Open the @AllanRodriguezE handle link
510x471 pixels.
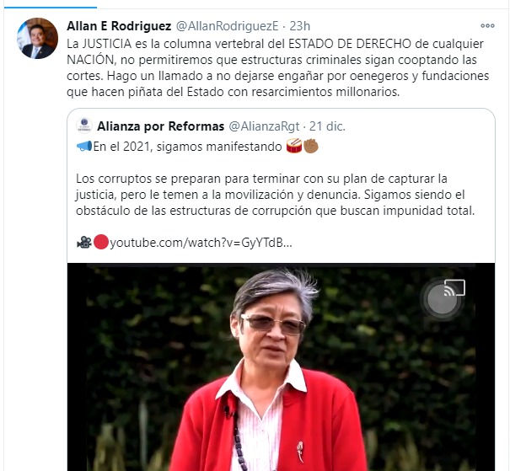tap(227, 26)
